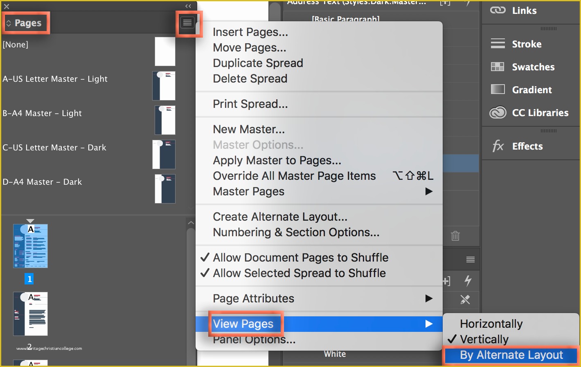The width and height of the screenshot is (581, 367).
Task: Toggle Allow Selected Spread to Shuffle
Action: [x=299, y=273]
